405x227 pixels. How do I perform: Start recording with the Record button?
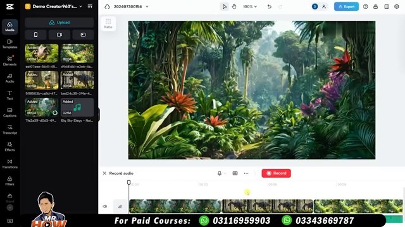tap(276, 173)
